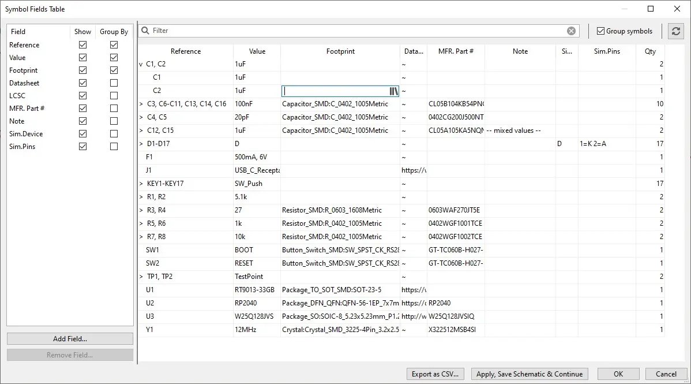Dismiss dialog with Cancel button
691x384 pixels.
pos(666,374)
